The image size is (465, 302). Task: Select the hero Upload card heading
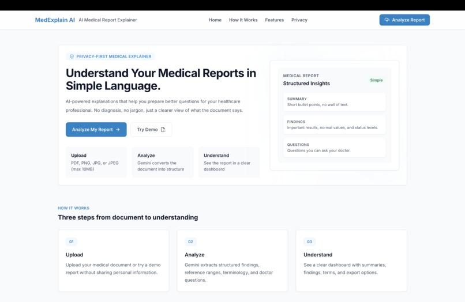tap(78, 155)
